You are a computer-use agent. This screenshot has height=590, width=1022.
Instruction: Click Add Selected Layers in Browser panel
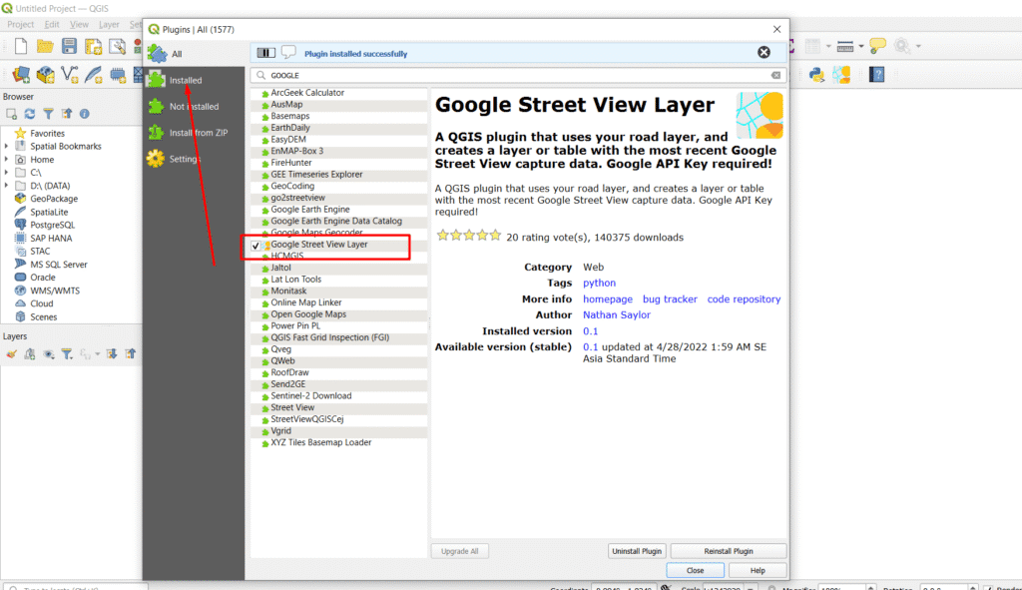pyautogui.click(x=11, y=114)
